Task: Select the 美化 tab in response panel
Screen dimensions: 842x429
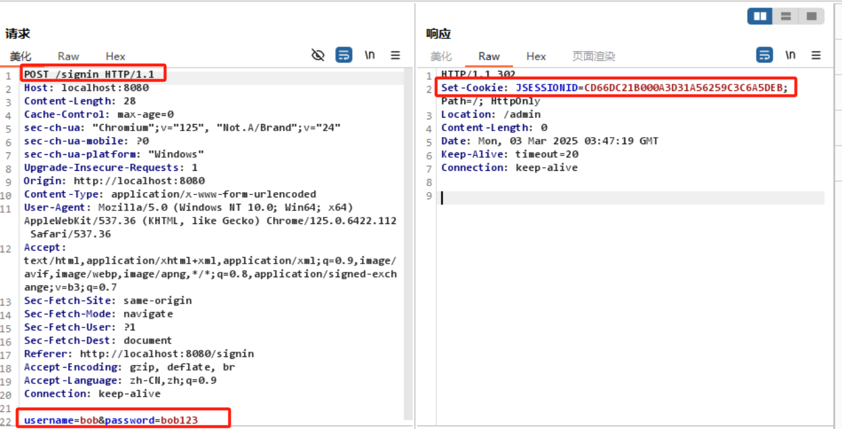Action: [441, 56]
